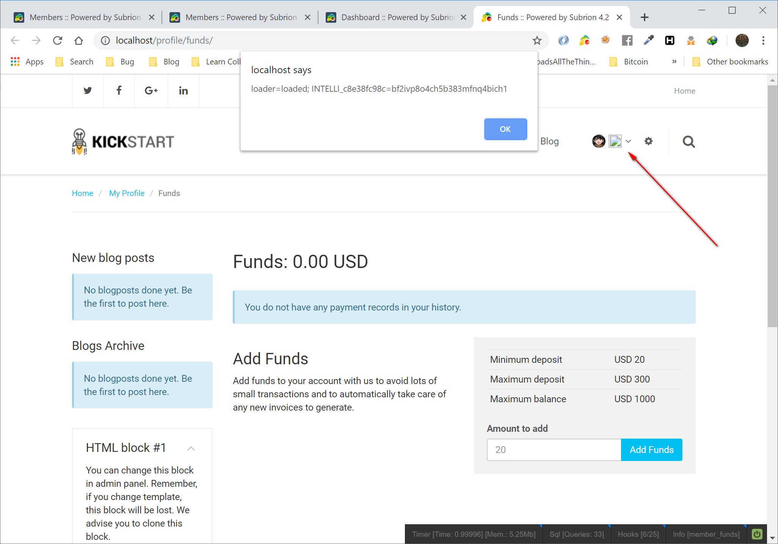
Task: Click the Facebook social icon
Action: [119, 91]
